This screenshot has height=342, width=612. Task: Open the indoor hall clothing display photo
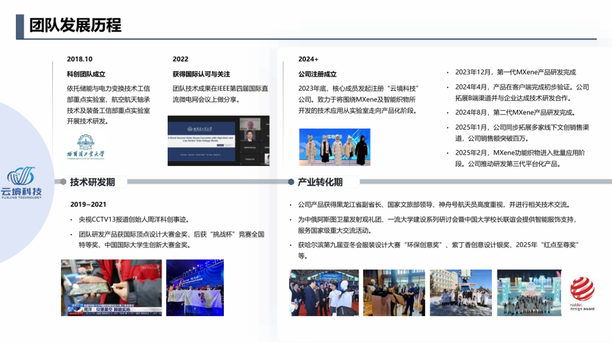[x=394, y=293]
